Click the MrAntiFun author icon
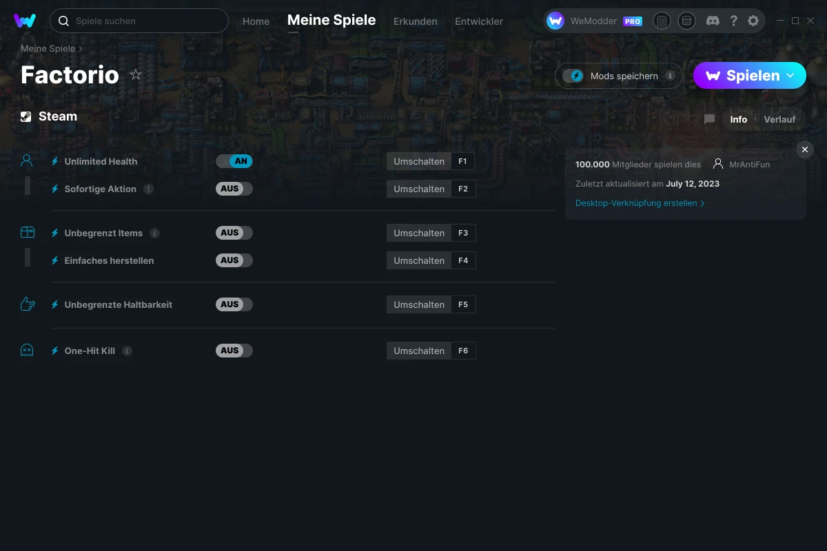Image resolution: width=827 pixels, height=551 pixels. (x=718, y=164)
